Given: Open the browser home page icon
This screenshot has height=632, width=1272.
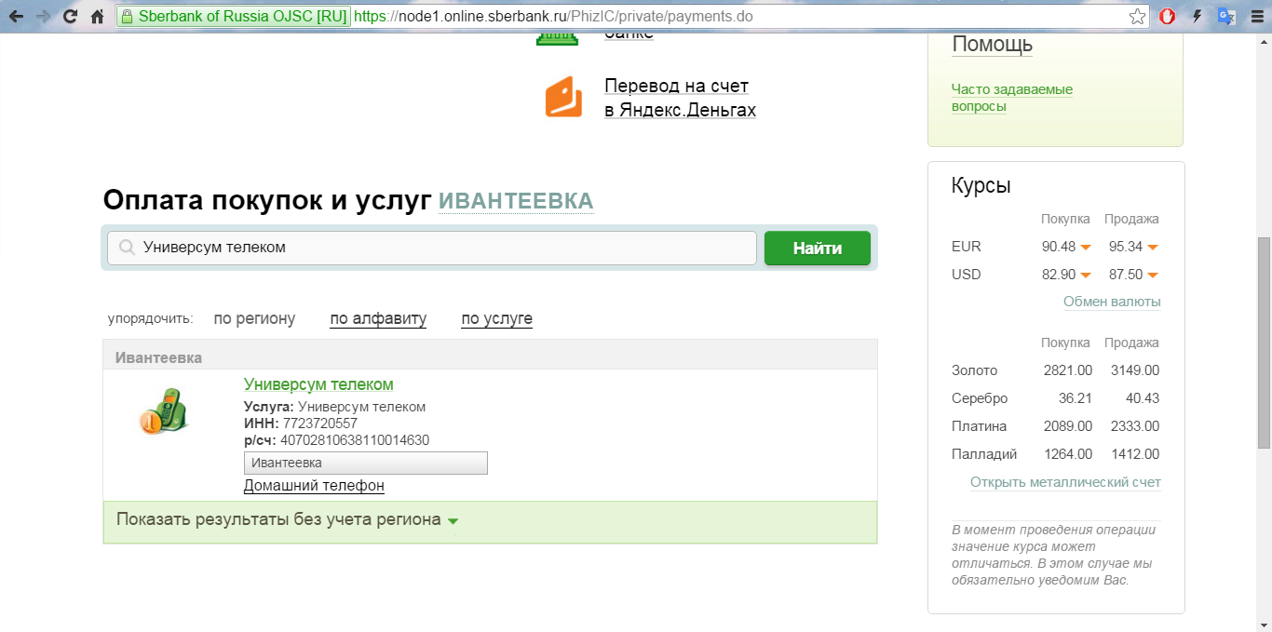Looking at the screenshot, I should tap(97, 17).
